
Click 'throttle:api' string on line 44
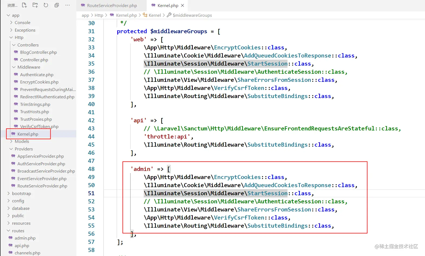tap(167, 137)
